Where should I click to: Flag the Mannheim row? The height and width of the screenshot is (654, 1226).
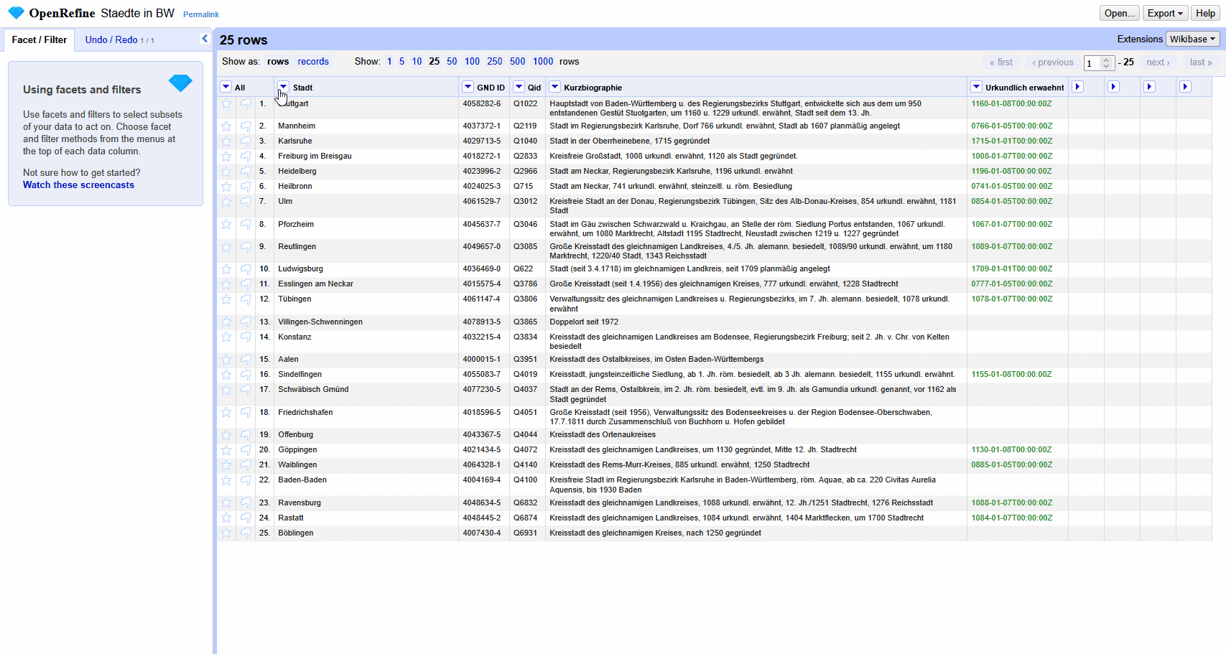coord(244,126)
